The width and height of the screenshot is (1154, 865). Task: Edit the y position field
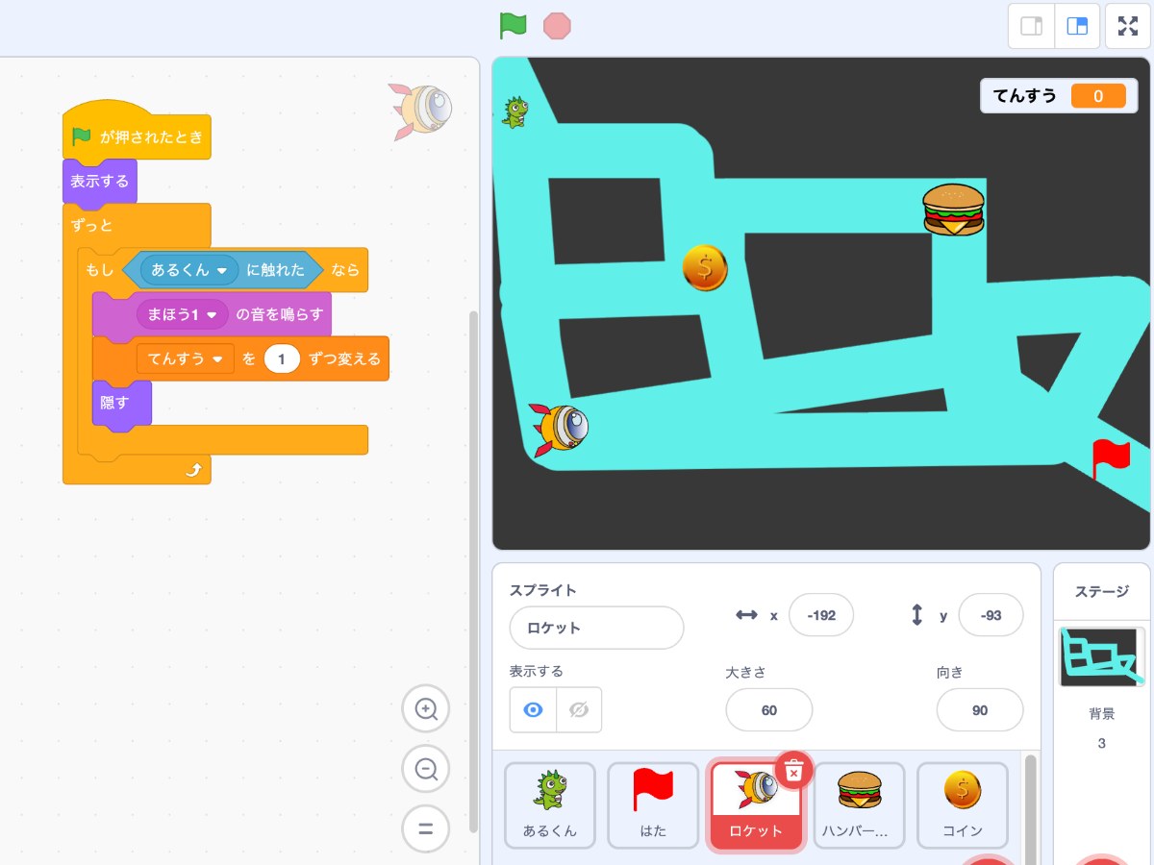pos(991,615)
